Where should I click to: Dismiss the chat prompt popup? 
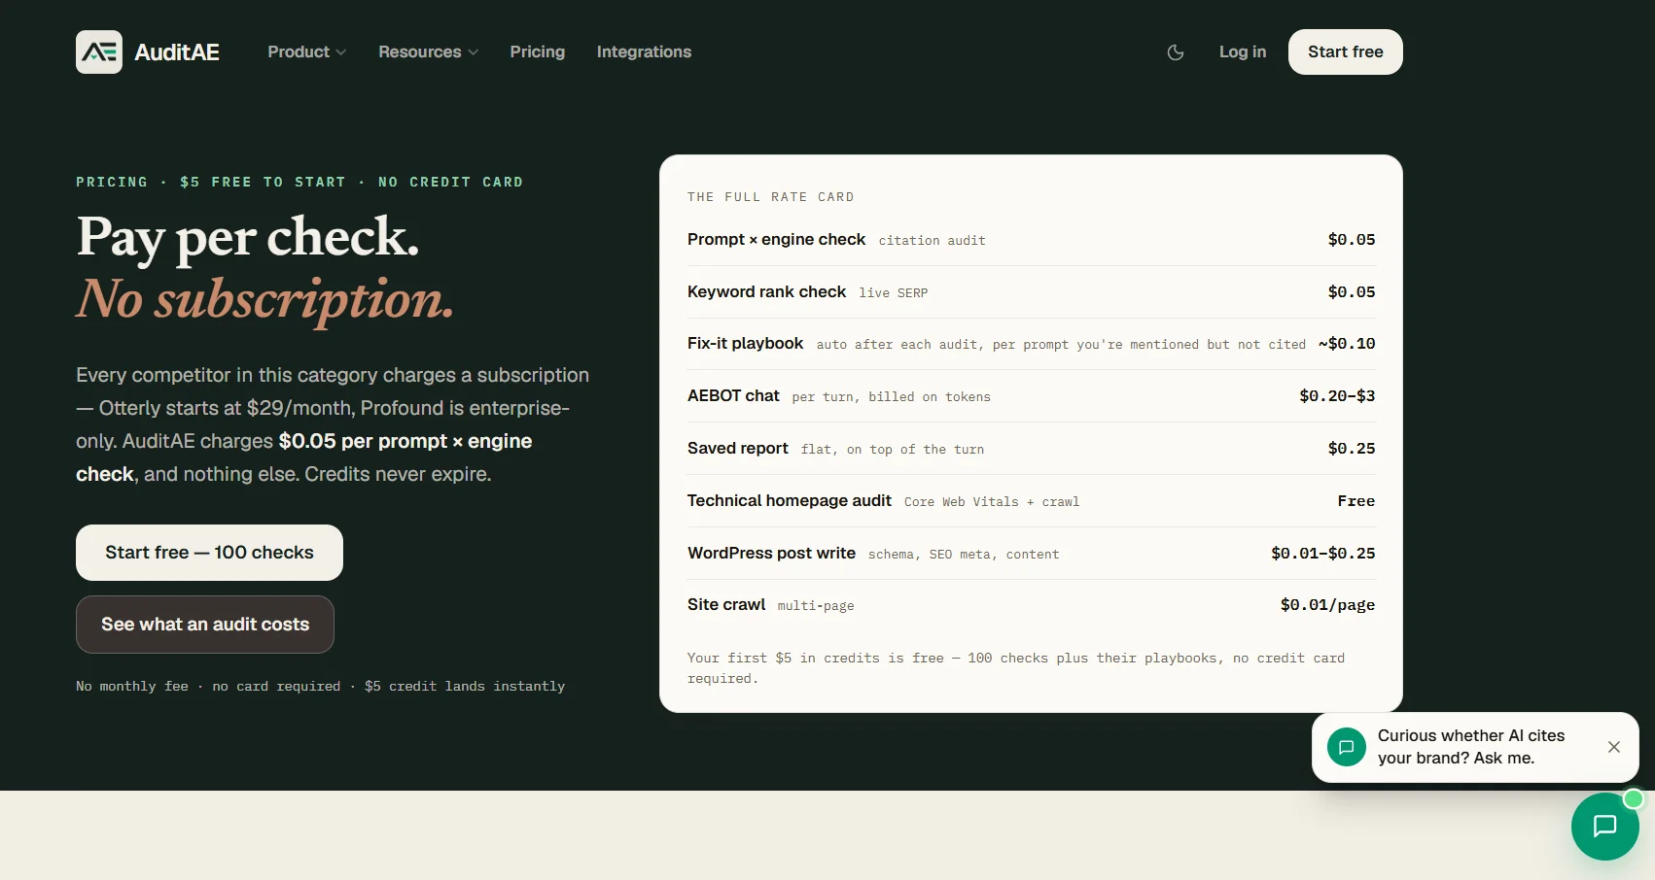[1614, 747]
